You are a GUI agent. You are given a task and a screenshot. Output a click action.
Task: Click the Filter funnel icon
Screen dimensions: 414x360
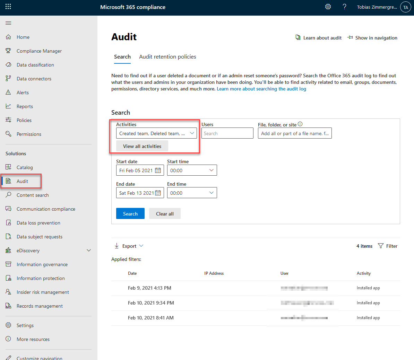[381, 246]
